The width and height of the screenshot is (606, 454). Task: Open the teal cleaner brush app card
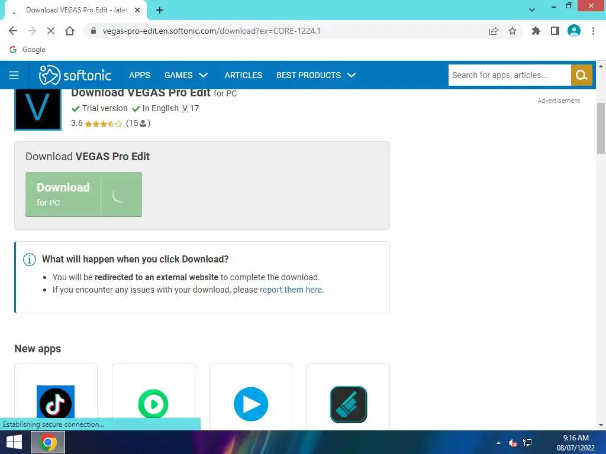(x=348, y=397)
